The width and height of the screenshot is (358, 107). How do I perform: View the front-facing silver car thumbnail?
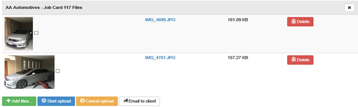point(19,34)
